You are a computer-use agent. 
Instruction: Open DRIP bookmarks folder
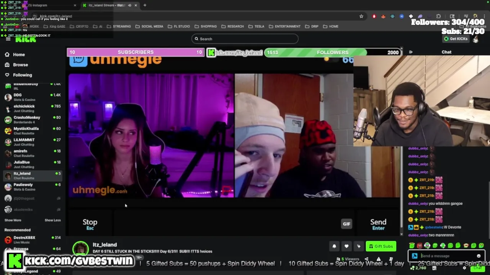(312, 26)
